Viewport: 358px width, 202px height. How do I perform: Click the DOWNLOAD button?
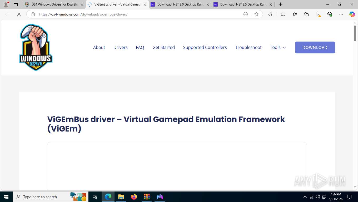click(315, 47)
